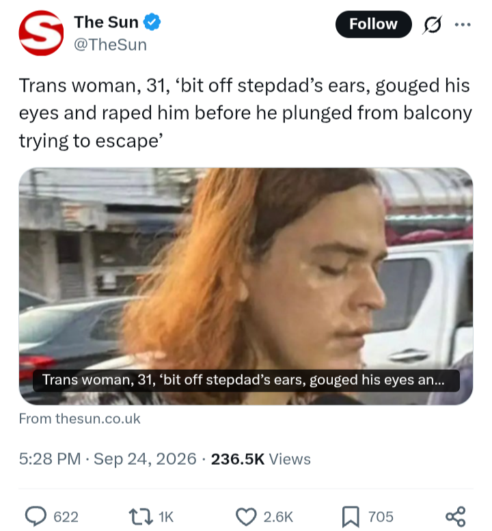
Task: Open the article preview image
Action: (x=246, y=286)
